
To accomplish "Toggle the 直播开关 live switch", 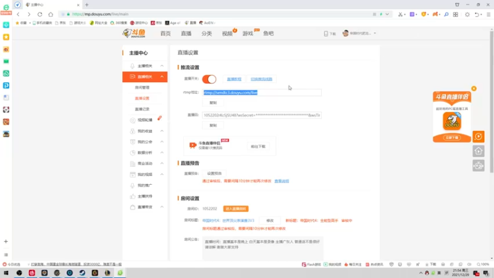I will pyautogui.click(x=209, y=79).
